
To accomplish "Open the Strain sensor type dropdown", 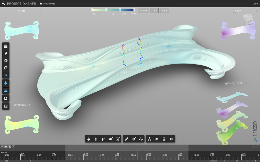I will [143, 10].
